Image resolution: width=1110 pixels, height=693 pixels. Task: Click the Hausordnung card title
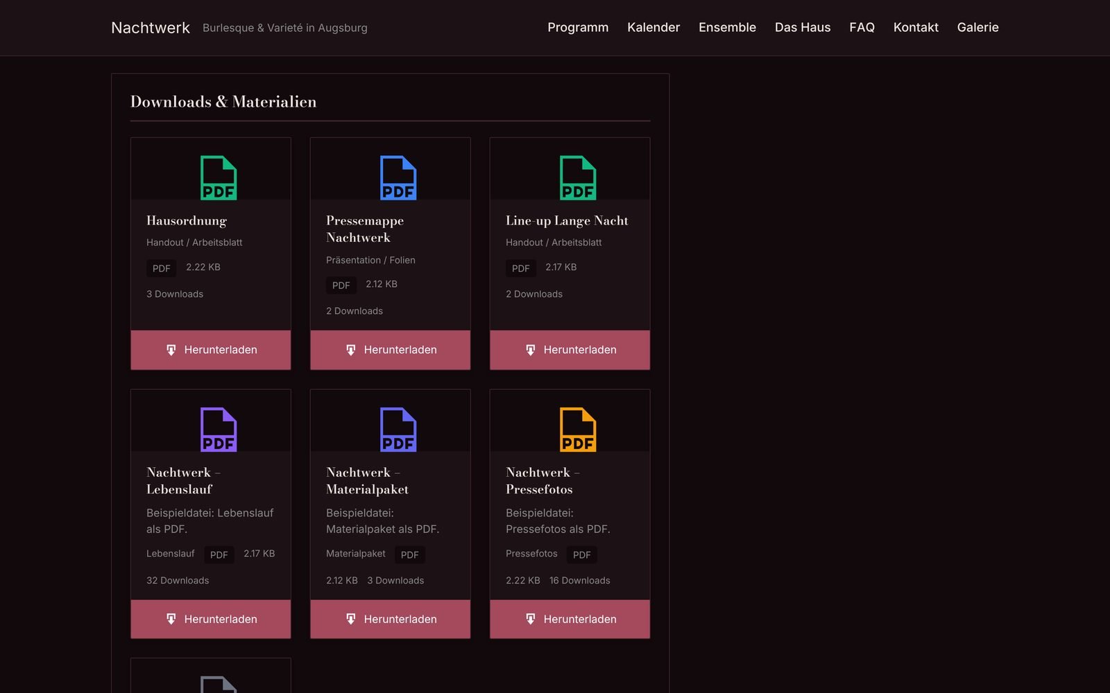[187, 221]
